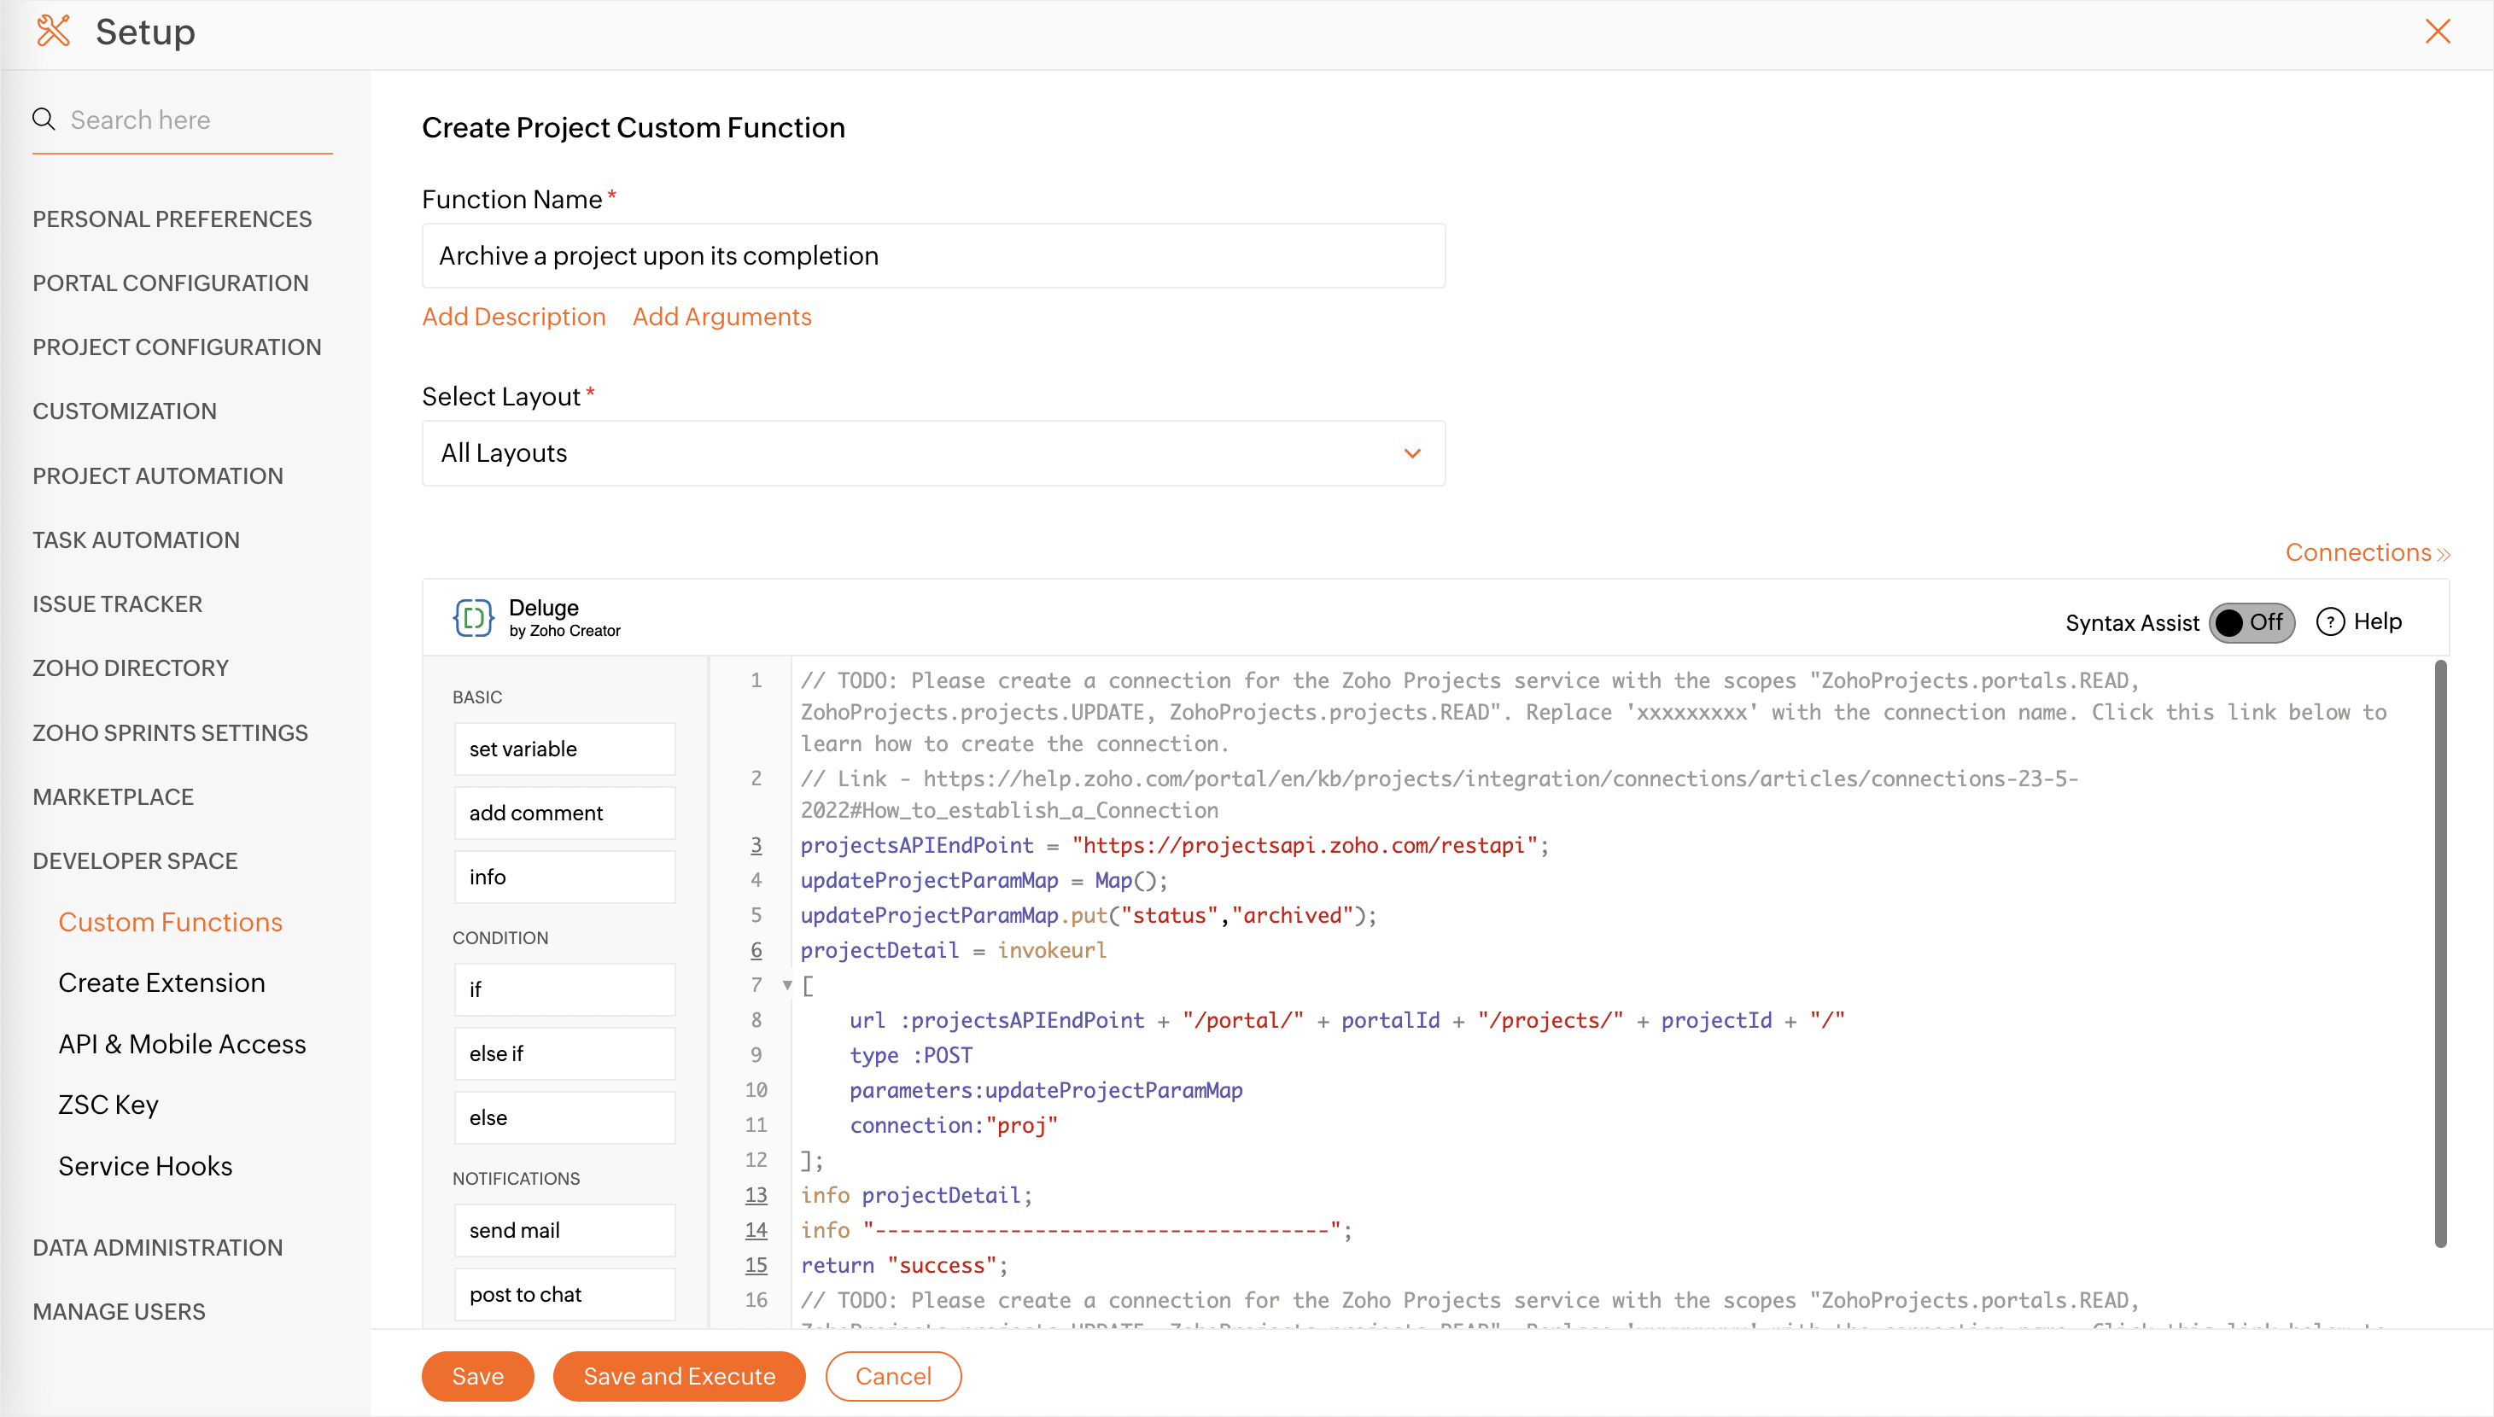Open Help via question mark icon
The width and height of the screenshot is (2494, 1417).
[2329, 622]
